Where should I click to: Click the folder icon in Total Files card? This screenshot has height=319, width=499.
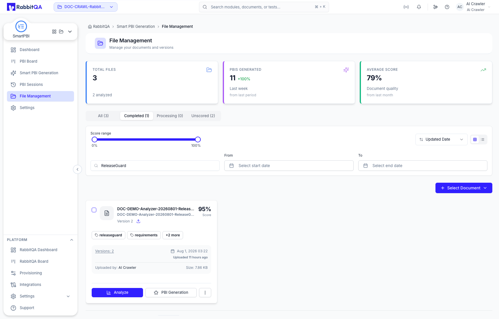(209, 70)
